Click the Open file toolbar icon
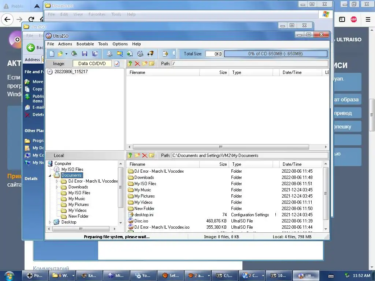 click(x=60, y=54)
